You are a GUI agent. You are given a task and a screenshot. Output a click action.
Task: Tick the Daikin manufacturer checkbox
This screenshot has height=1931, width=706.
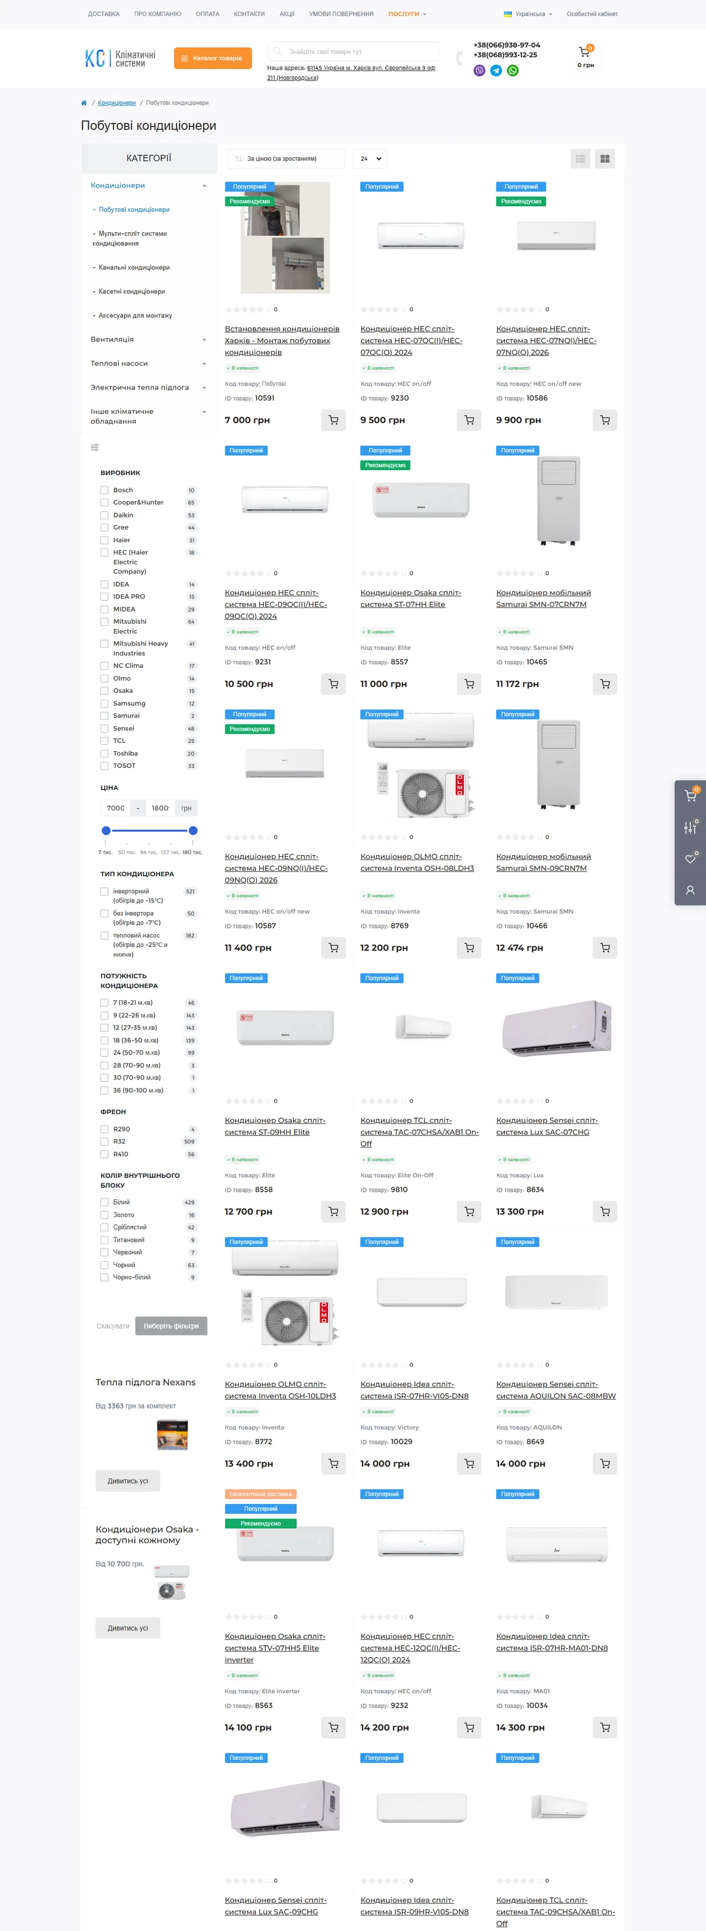coord(104,515)
